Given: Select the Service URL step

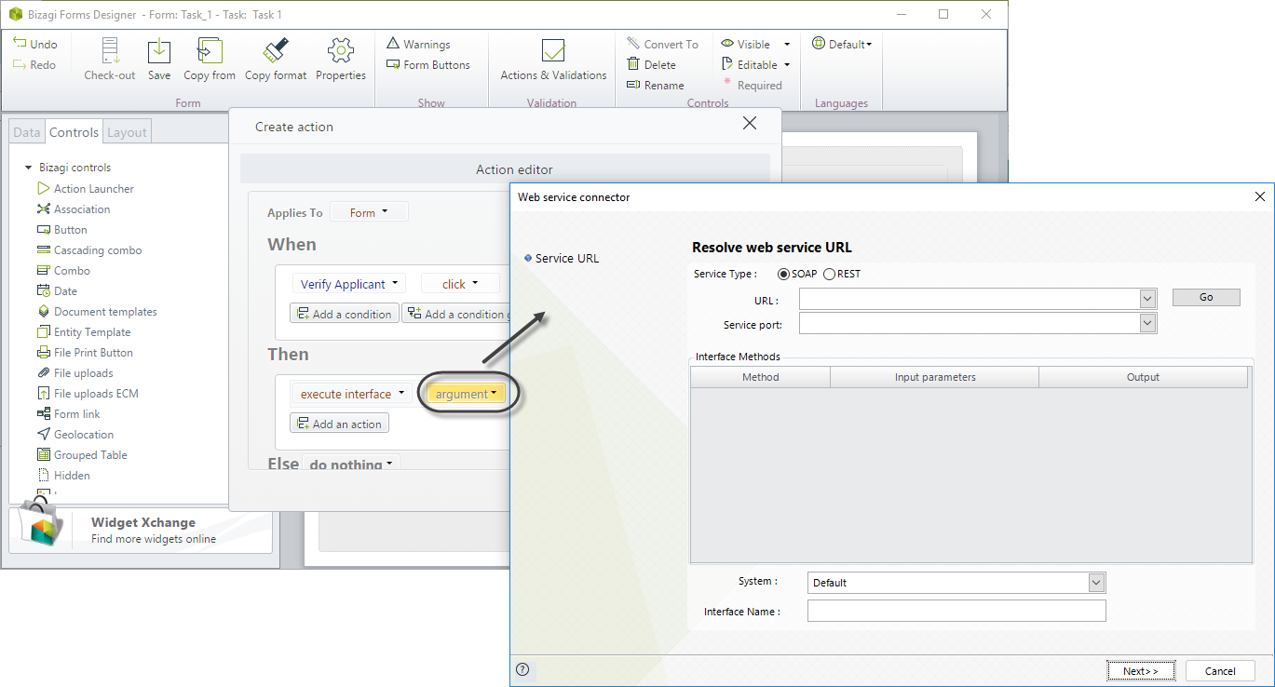Looking at the screenshot, I should click(566, 258).
